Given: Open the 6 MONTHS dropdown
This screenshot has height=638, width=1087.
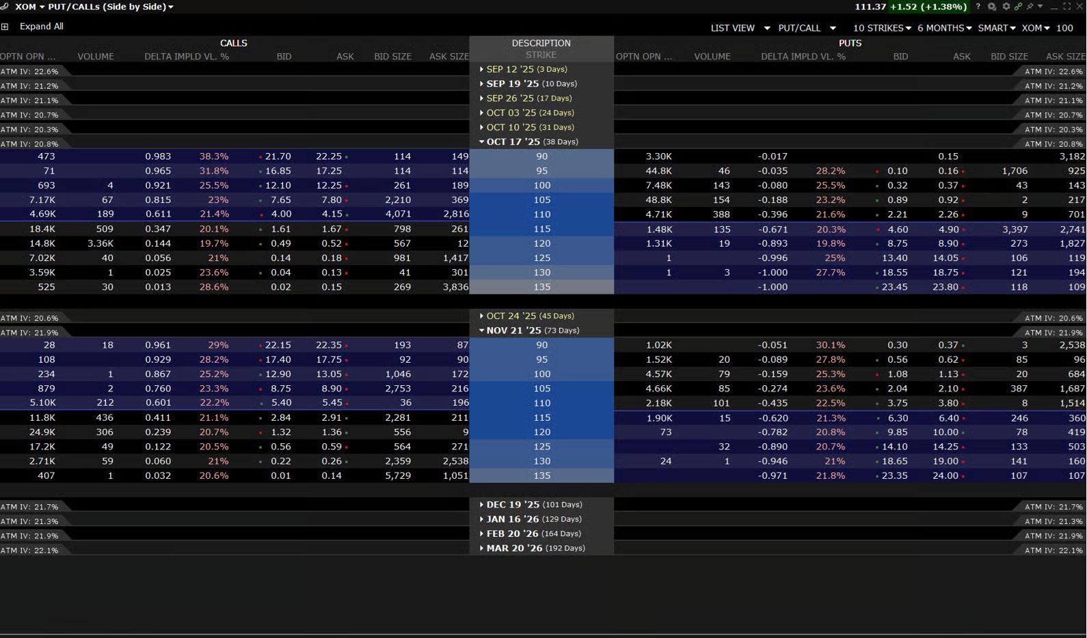Looking at the screenshot, I should click(944, 28).
